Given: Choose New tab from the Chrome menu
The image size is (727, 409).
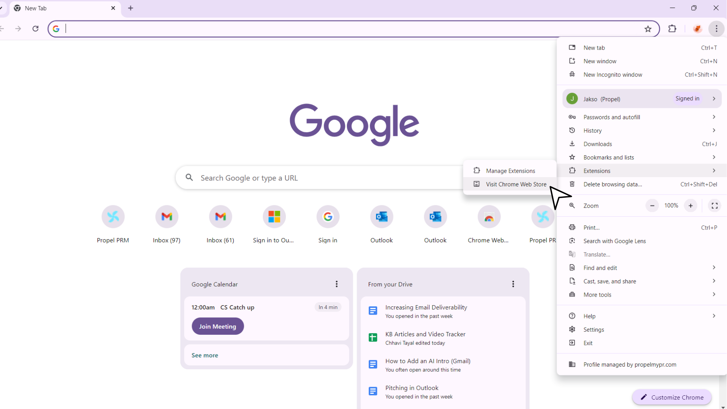Looking at the screenshot, I should 642,48.
